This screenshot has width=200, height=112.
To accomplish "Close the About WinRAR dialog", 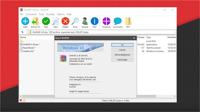I will 134,38.
